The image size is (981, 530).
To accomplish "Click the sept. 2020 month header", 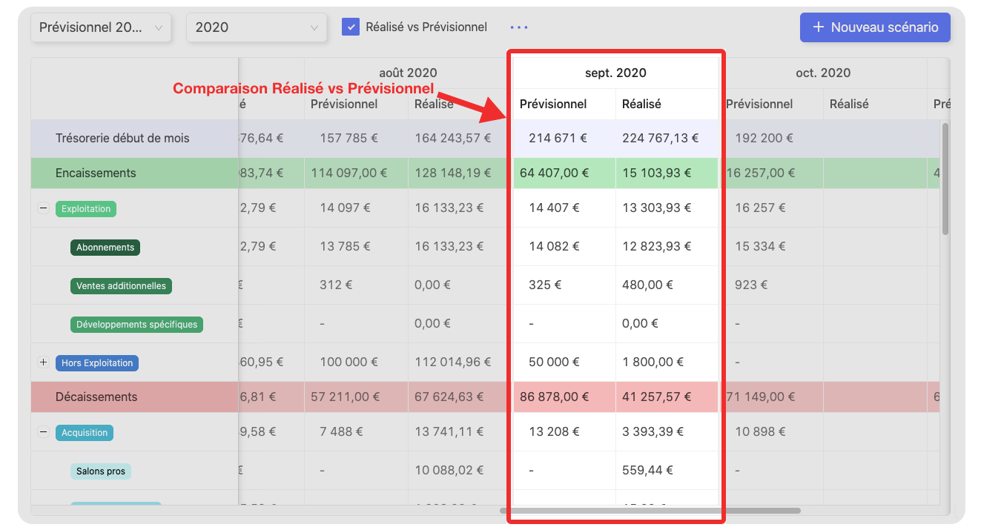I will coord(615,73).
